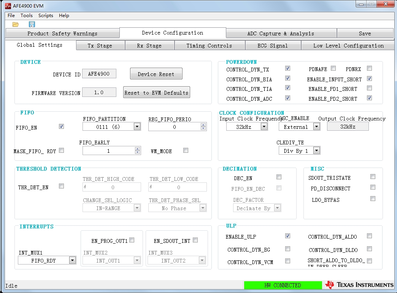Open the Save tab

pyautogui.click(x=365, y=33)
